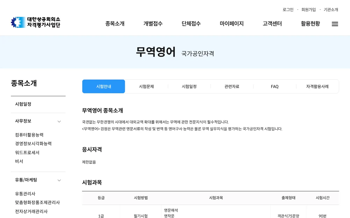This screenshot has height=218, width=350.
Task: Select the 시험안내 tab
Action: 104,86
